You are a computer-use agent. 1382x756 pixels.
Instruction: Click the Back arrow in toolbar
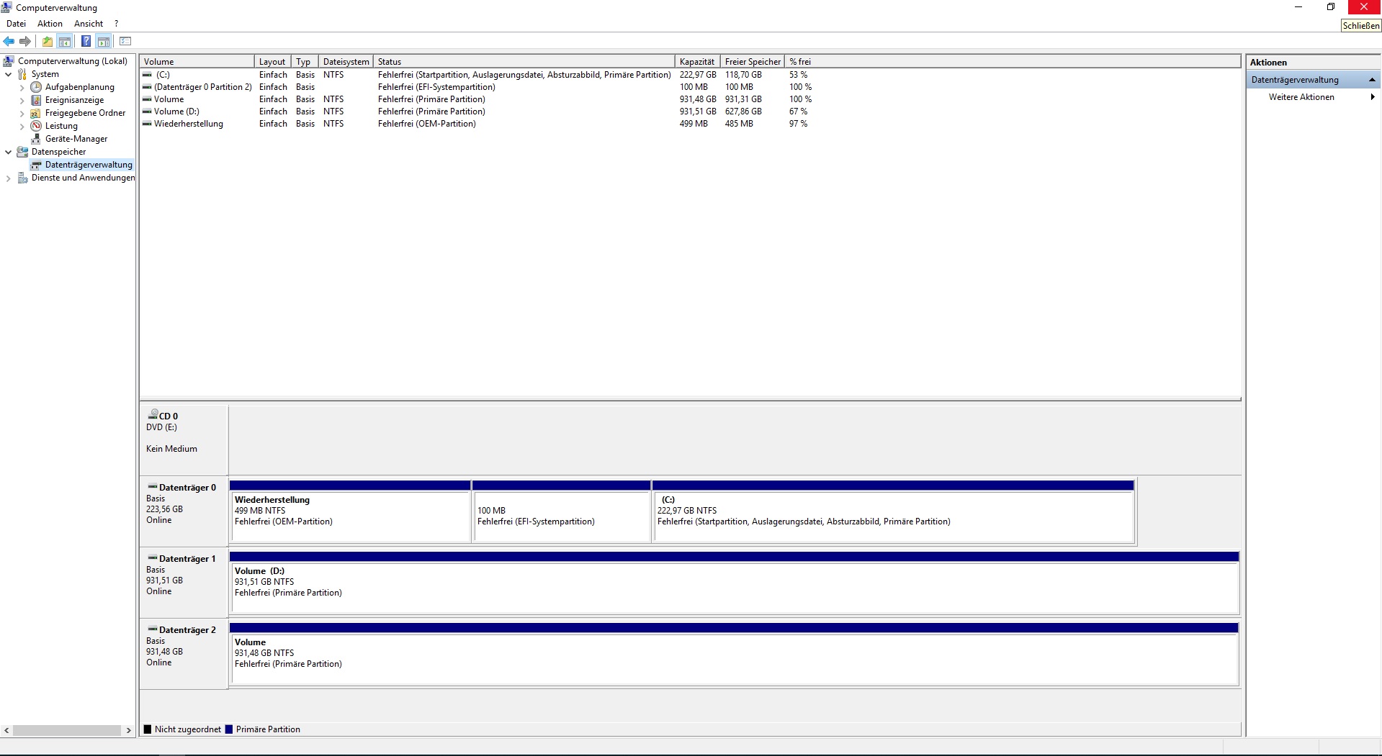click(9, 41)
